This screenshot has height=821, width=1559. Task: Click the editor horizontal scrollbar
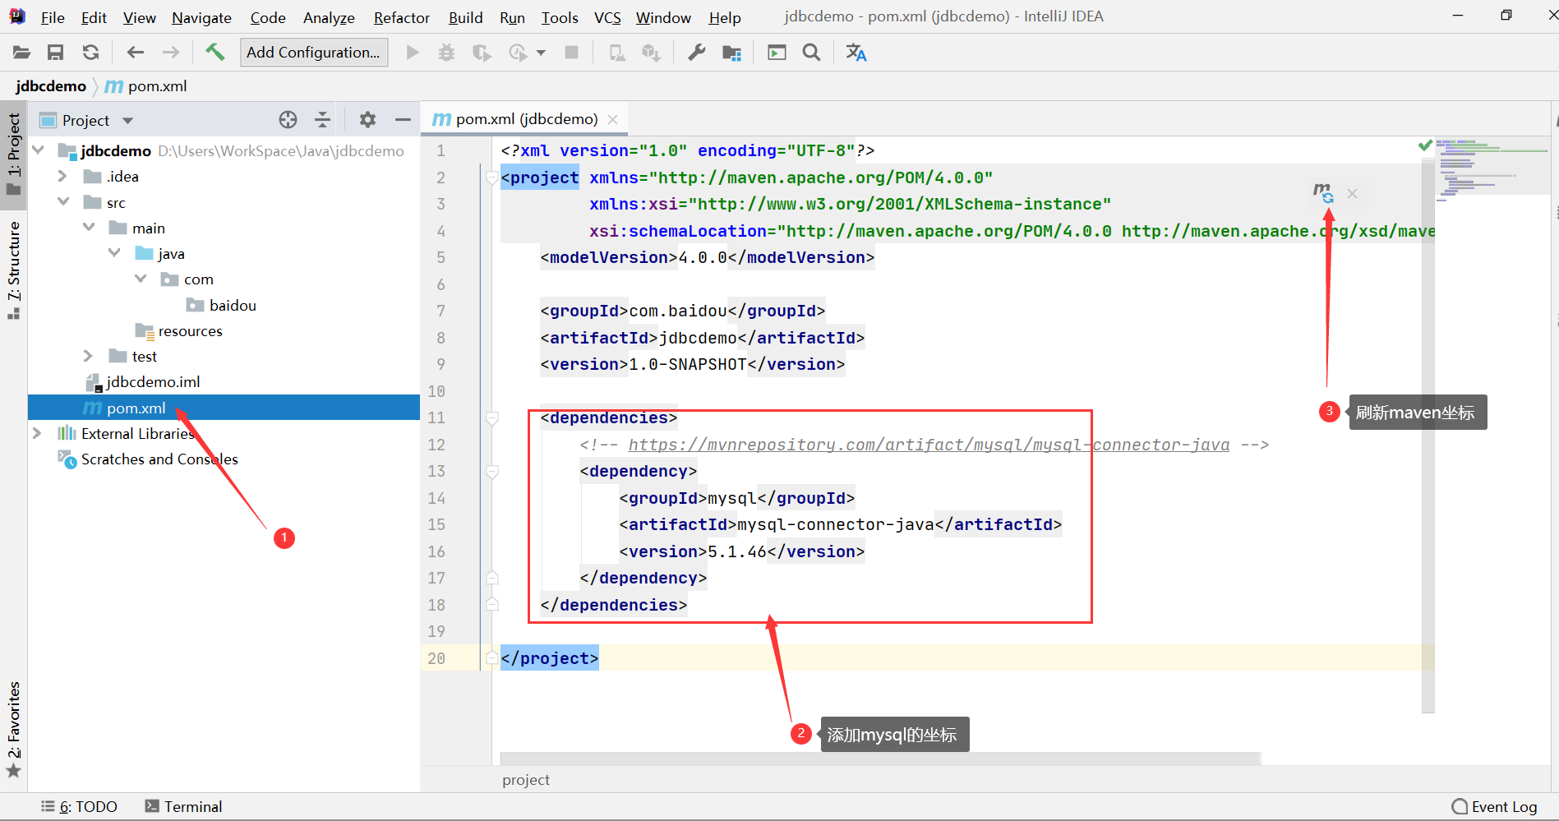coord(880,759)
